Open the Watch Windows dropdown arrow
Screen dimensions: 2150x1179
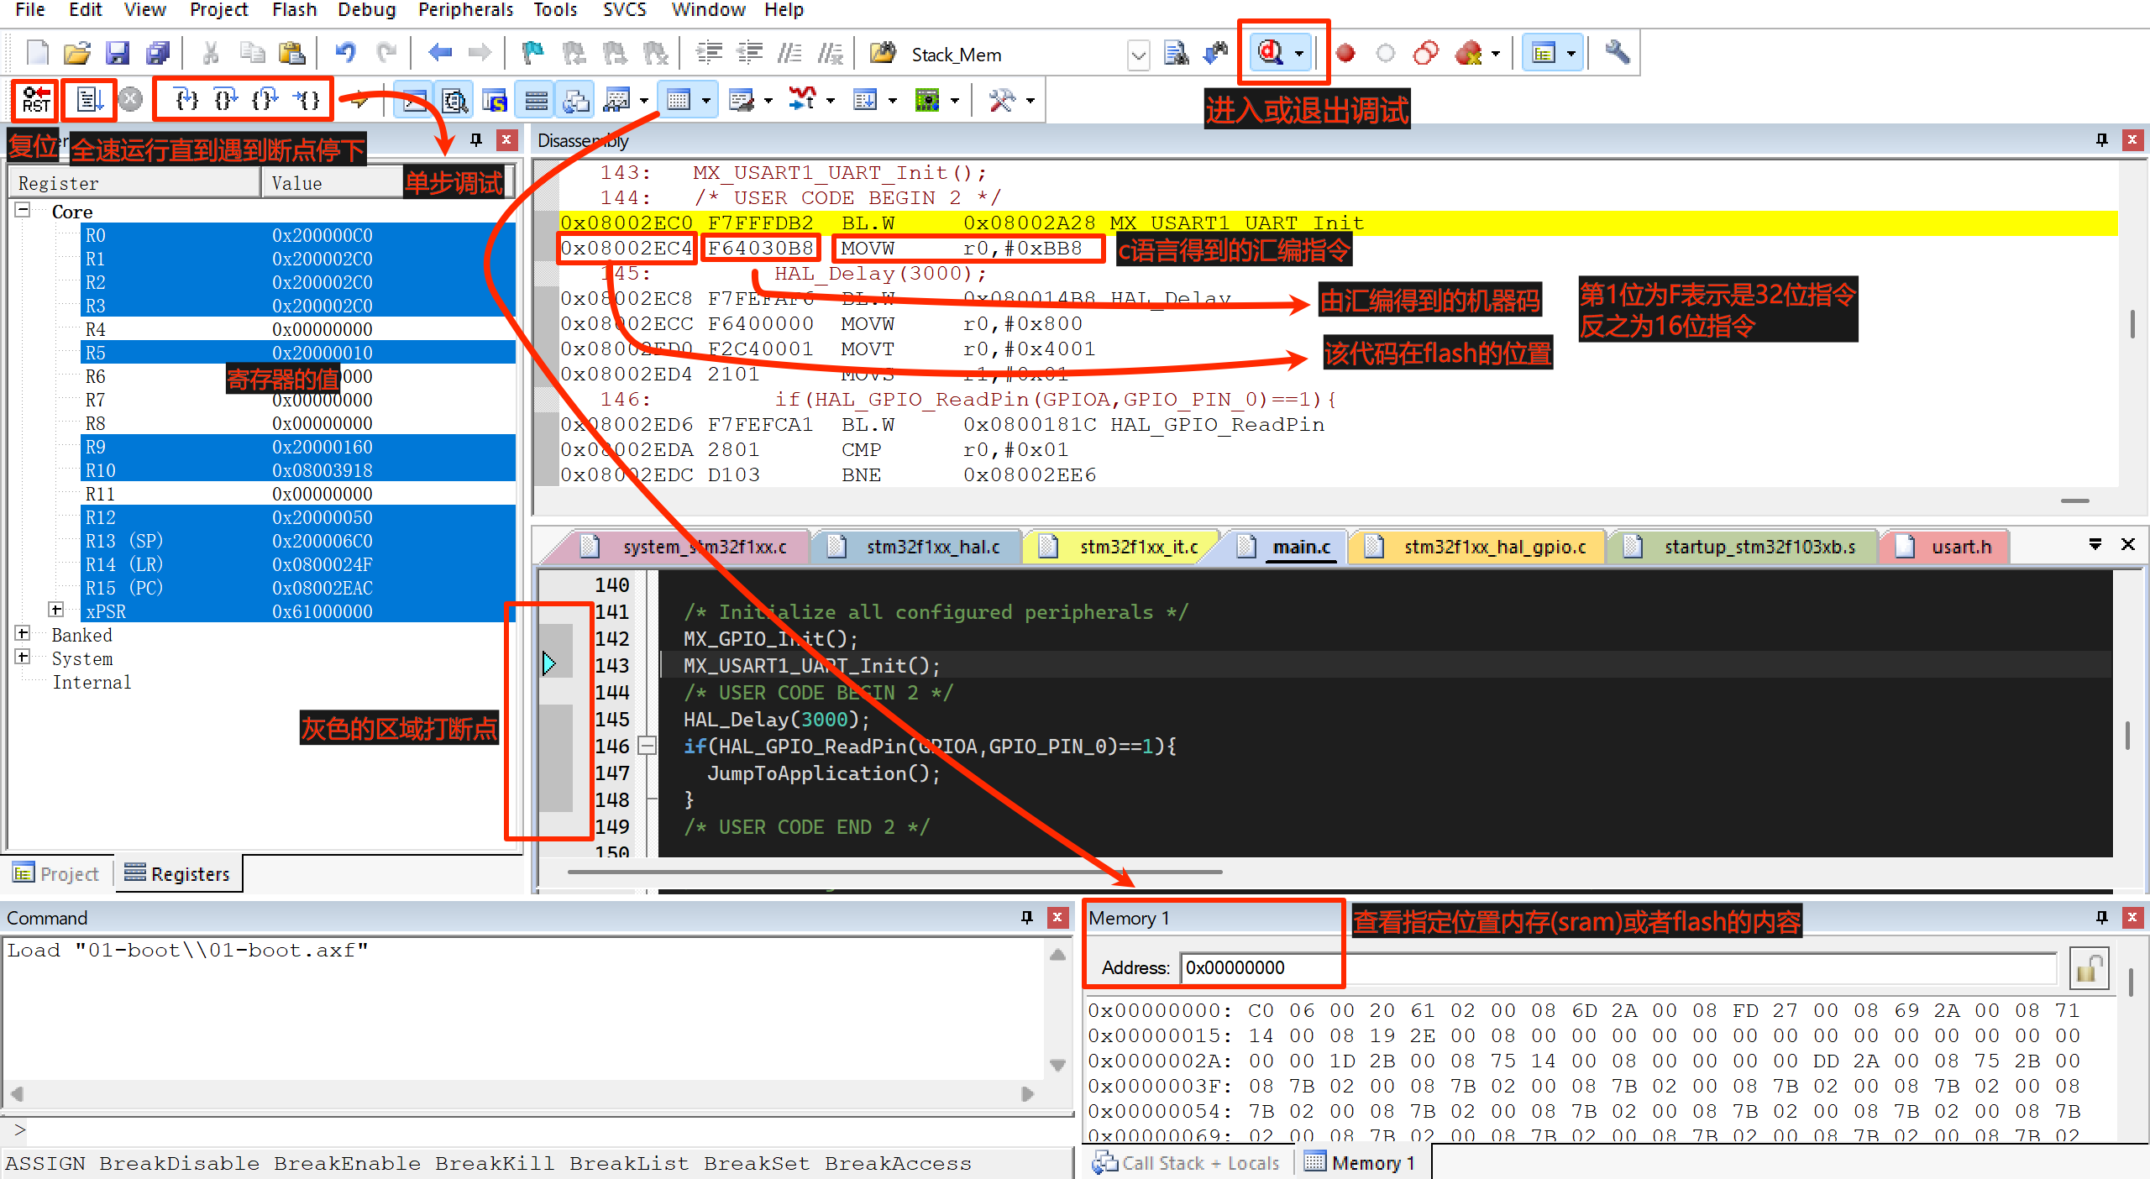pos(644,101)
